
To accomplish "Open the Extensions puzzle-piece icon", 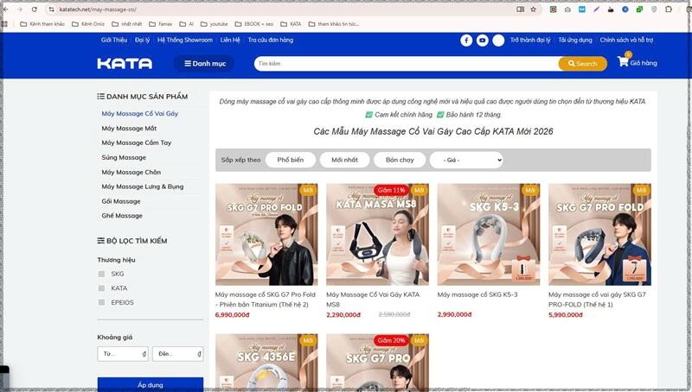I will click(x=669, y=9).
